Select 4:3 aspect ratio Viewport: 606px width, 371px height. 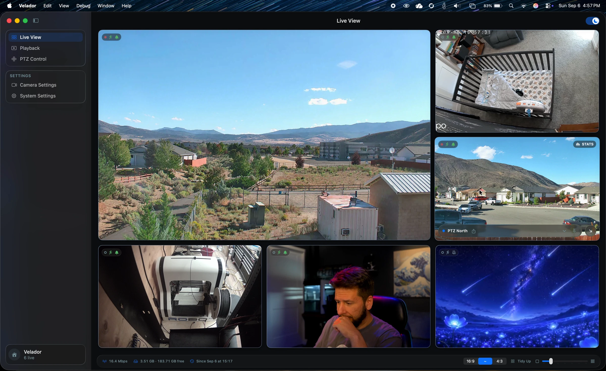coord(499,361)
